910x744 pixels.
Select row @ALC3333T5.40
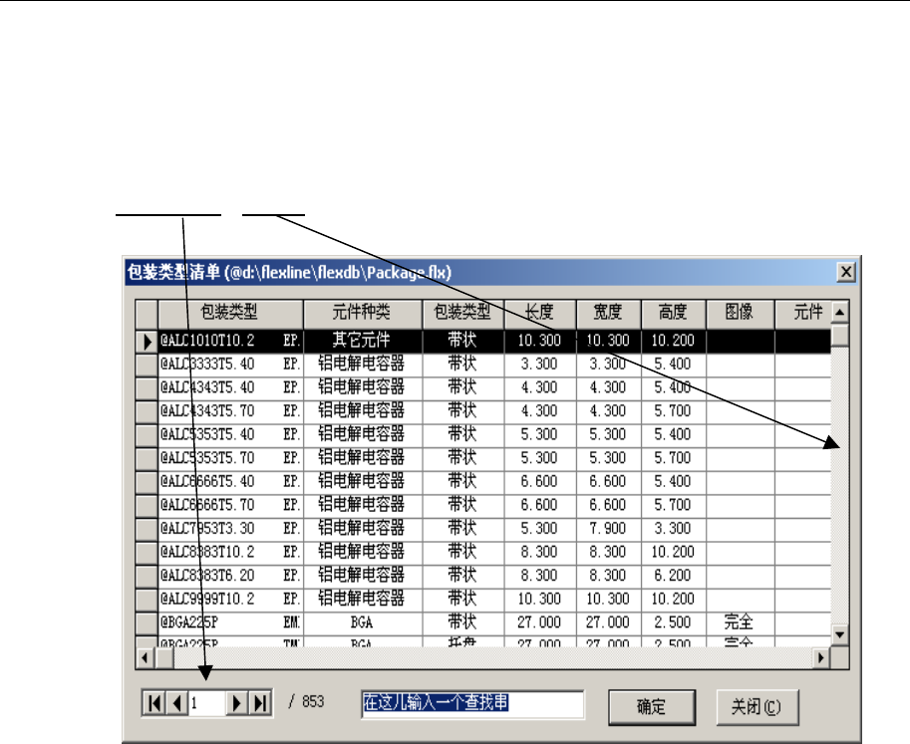[482, 365]
